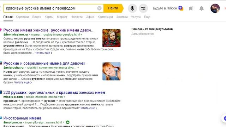This screenshot has height=127, width=226.
Task: Switch to the Маркет tab
Action: pyautogui.click(x=62, y=17)
